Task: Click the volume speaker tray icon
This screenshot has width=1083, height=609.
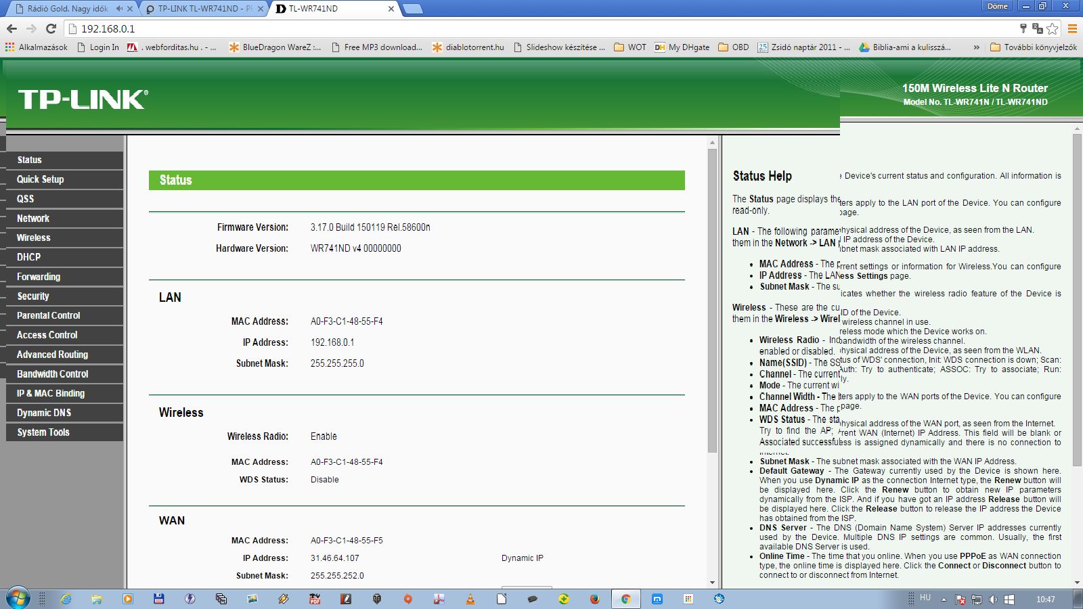Action: (993, 600)
